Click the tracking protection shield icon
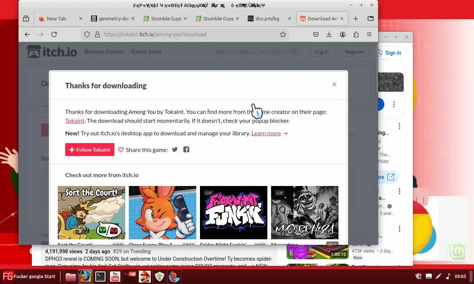Image resolution: width=474 pixels, height=284 pixels. click(87, 34)
